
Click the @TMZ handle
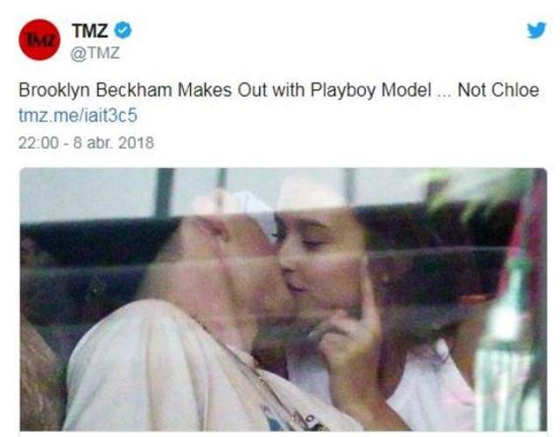click(x=94, y=53)
